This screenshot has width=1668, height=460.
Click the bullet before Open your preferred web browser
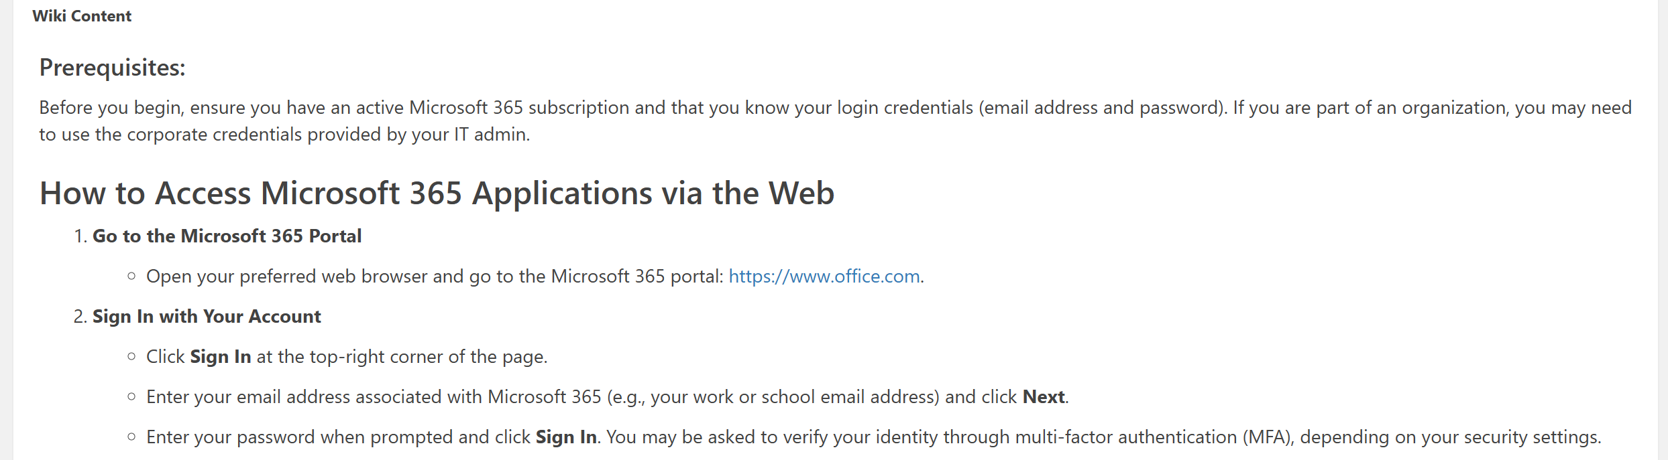coord(131,276)
